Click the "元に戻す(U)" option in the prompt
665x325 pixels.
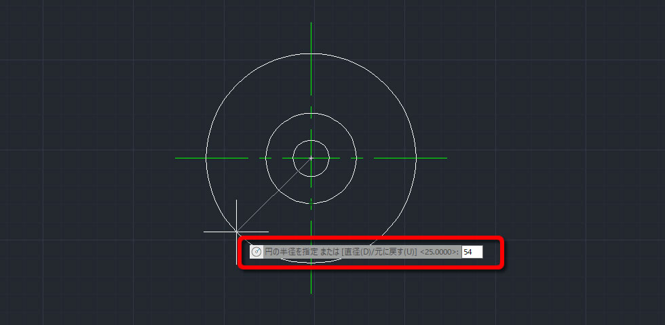tap(393, 252)
